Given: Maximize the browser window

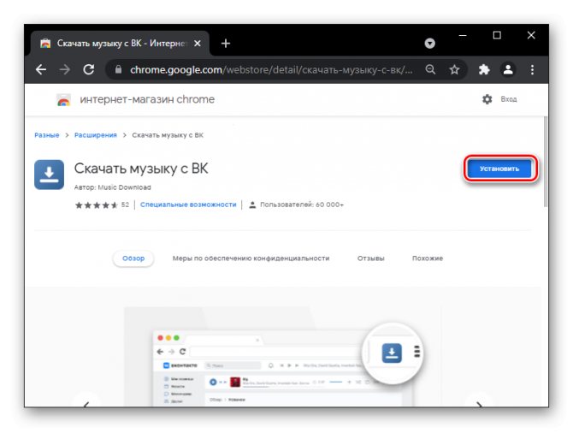Looking at the screenshot, I should point(497,35).
